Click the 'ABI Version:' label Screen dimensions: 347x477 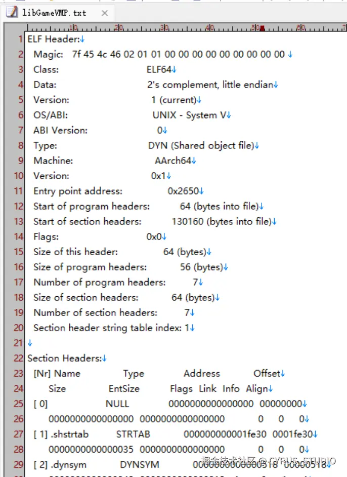pyautogui.click(x=61, y=130)
